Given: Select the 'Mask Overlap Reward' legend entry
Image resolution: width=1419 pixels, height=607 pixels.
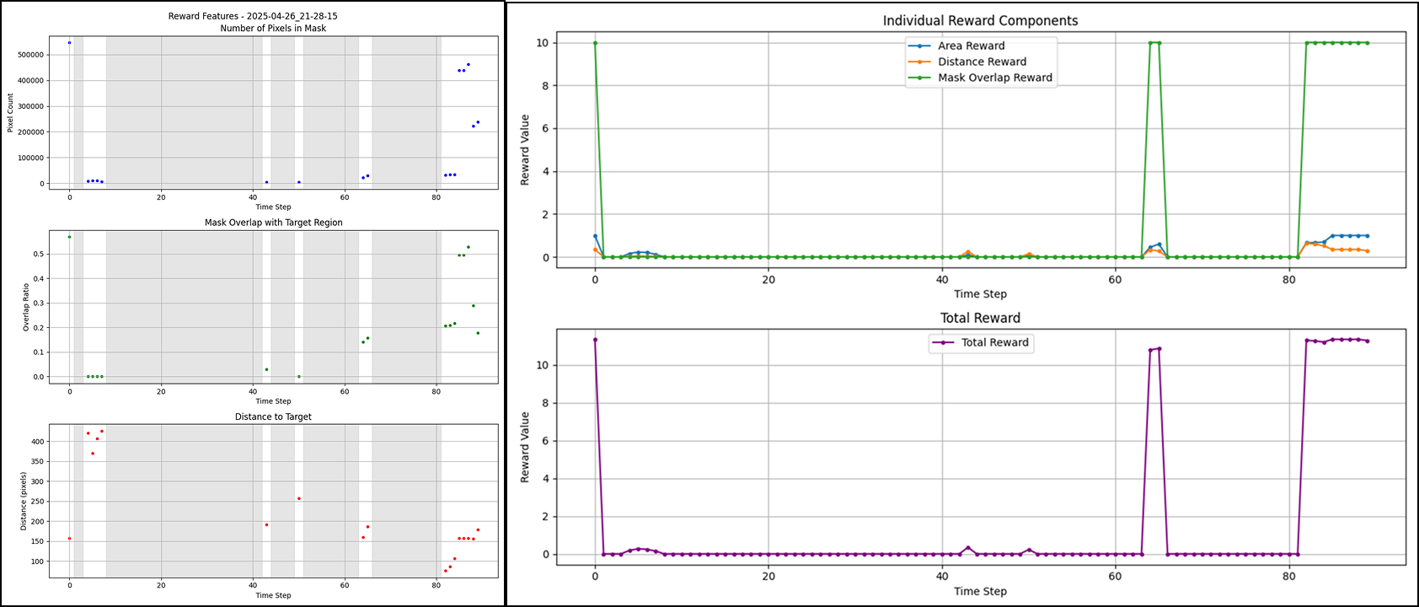Looking at the screenshot, I should click(x=981, y=78).
